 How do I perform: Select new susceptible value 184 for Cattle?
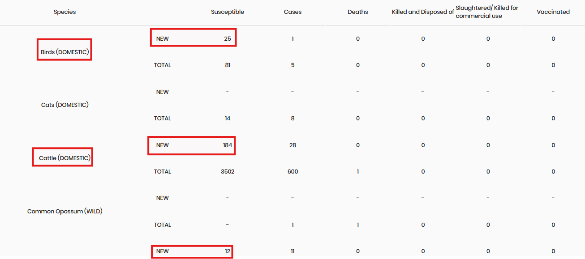[228, 145]
